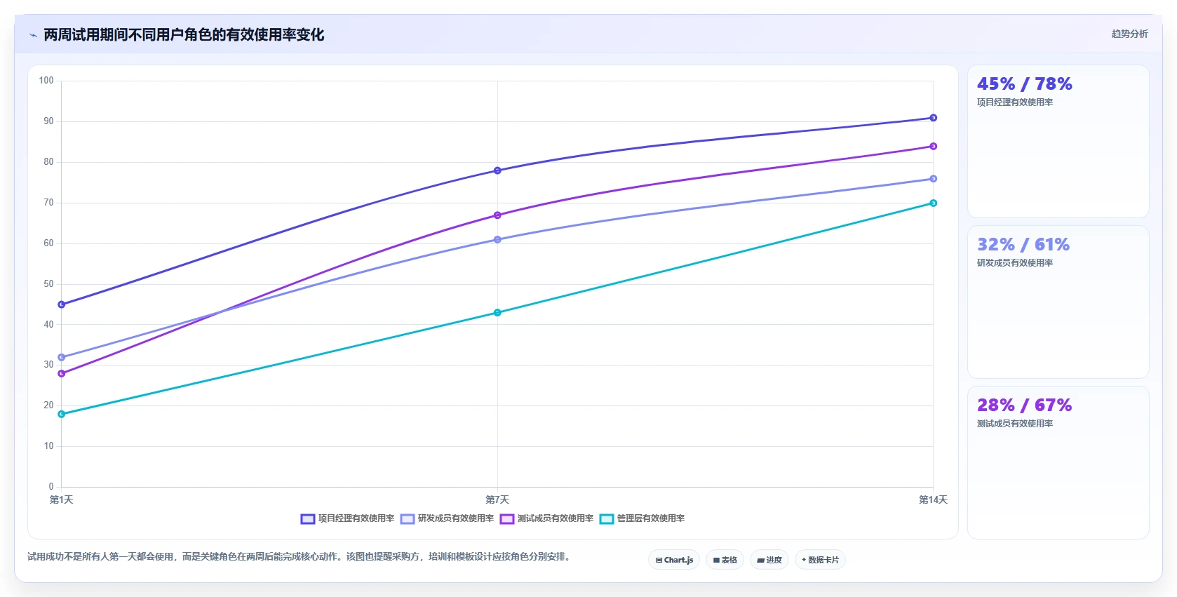Screen dimensions: 1177x597
Task: Toggle the 管理层有效使用率 legend series
Action: coord(642,518)
